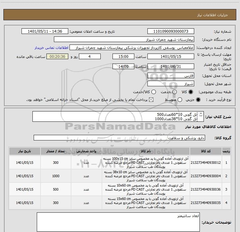Click the page header جزئیات اطلاعات نیاز
Viewport: 240px width, 232px height.
[213, 15]
